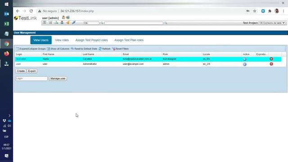This screenshot has width=288, height=162.
Task: Click the test case ID search icon
Action: click(102, 23)
